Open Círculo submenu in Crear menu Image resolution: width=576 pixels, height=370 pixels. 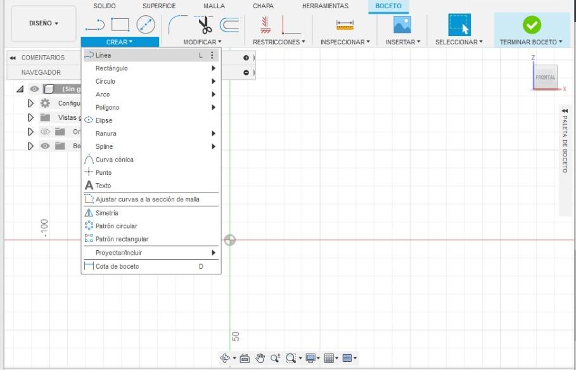pyautogui.click(x=151, y=81)
